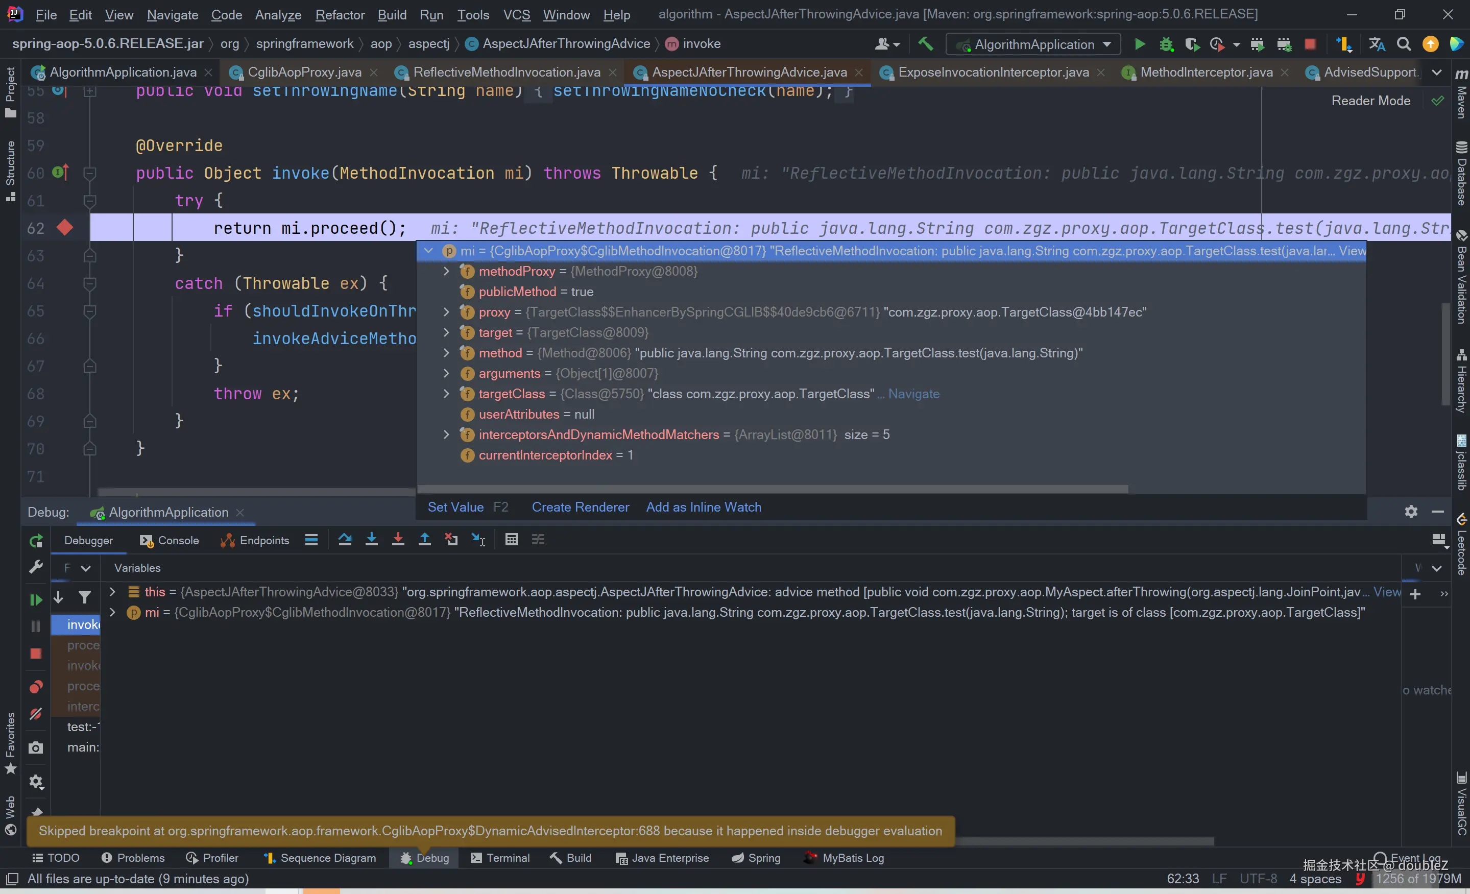Open the Refactor menu
The image size is (1470, 894).
point(340,14)
